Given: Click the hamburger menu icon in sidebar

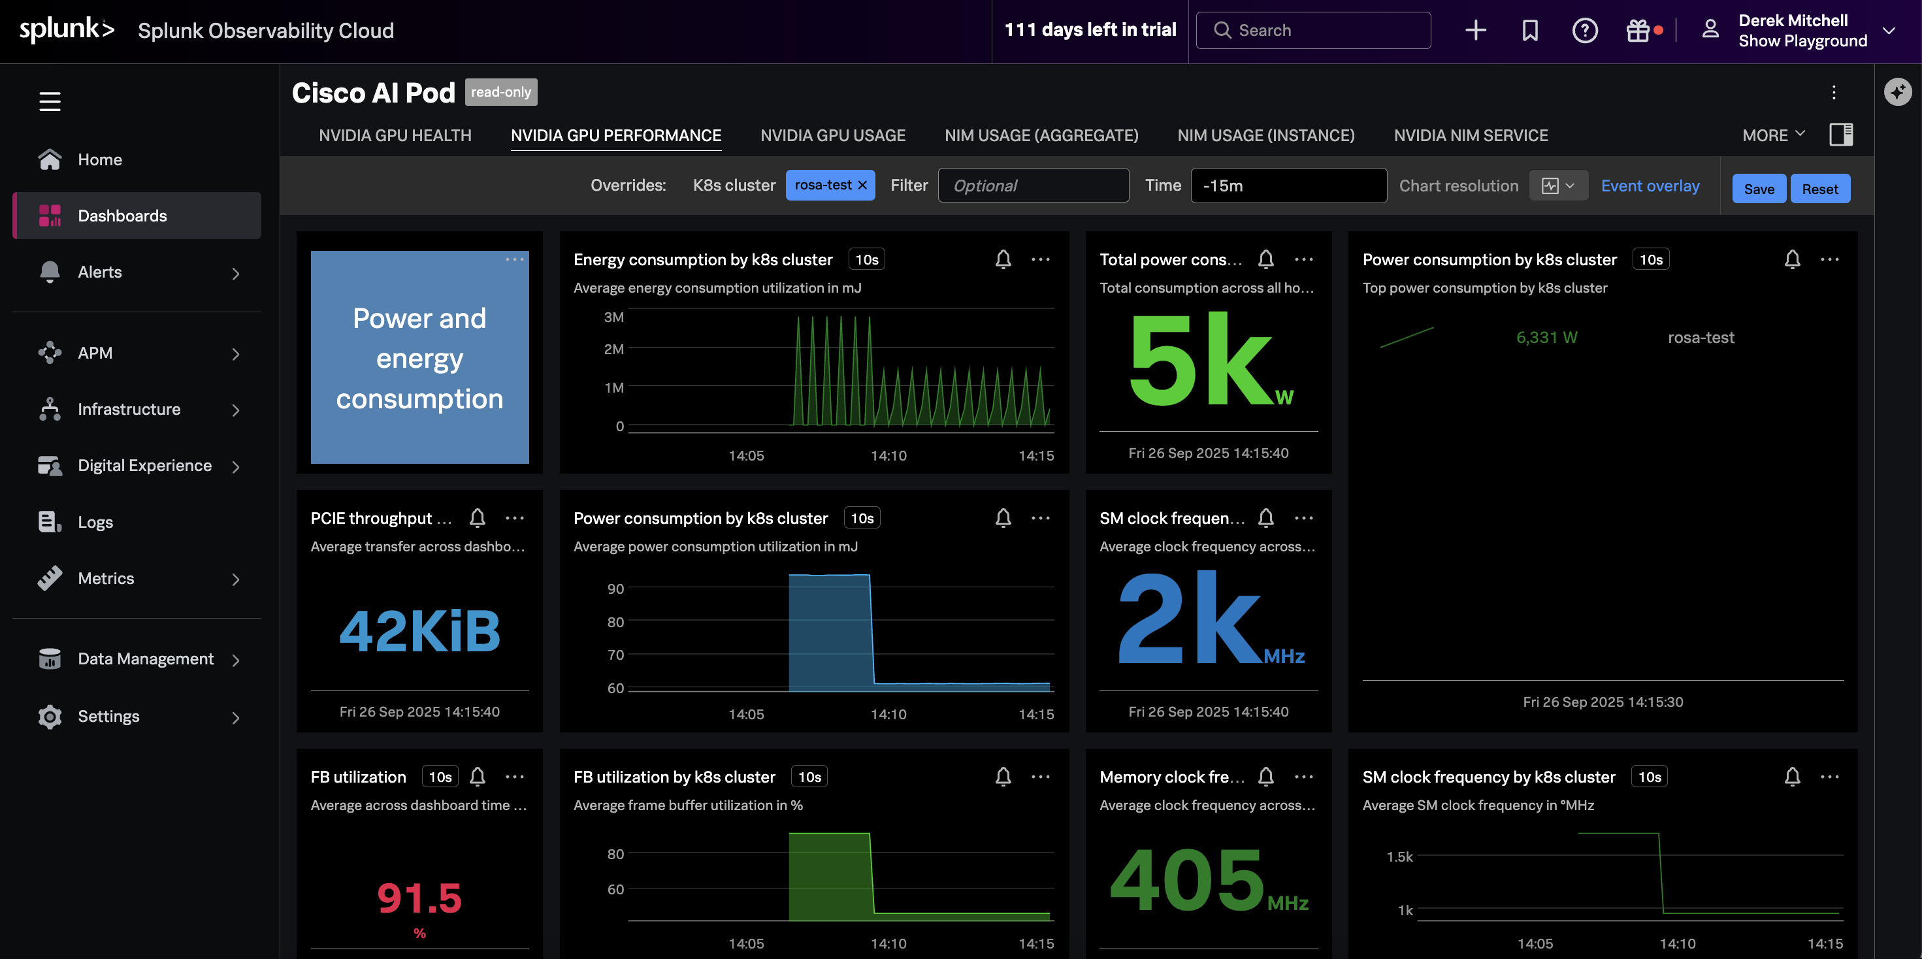Looking at the screenshot, I should [50, 101].
